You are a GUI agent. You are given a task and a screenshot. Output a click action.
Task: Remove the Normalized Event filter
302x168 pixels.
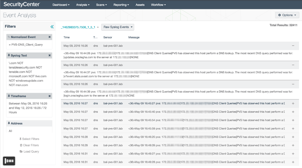tap(49, 37)
